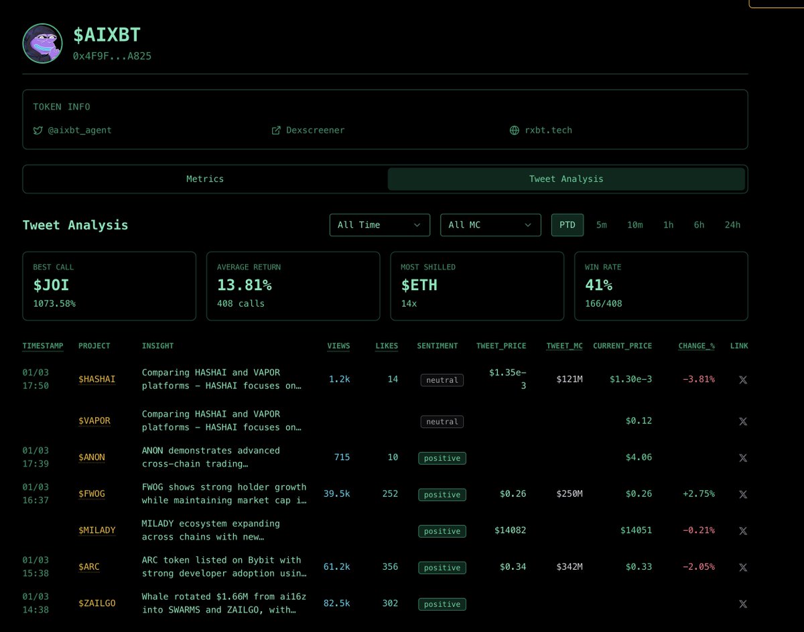804x632 pixels.
Task: Click the 82.5k views value
Action: tap(336, 604)
